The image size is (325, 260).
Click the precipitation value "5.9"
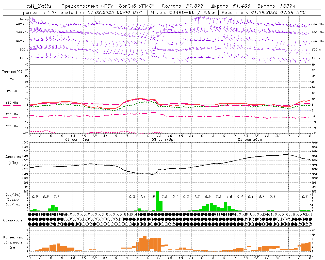(x=208, y=197)
